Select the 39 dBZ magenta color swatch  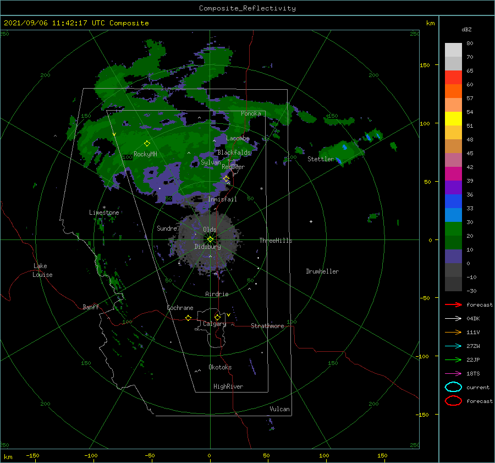(x=453, y=173)
